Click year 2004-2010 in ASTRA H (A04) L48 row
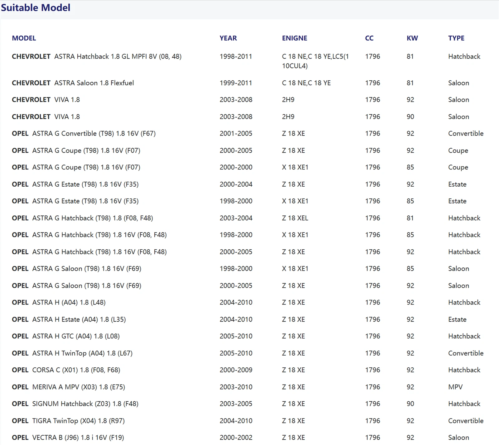This screenshot has height=445, width=499. click(x=236, y=302)
